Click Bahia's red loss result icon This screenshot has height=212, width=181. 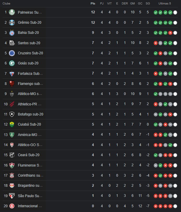(x=170, y=33)
